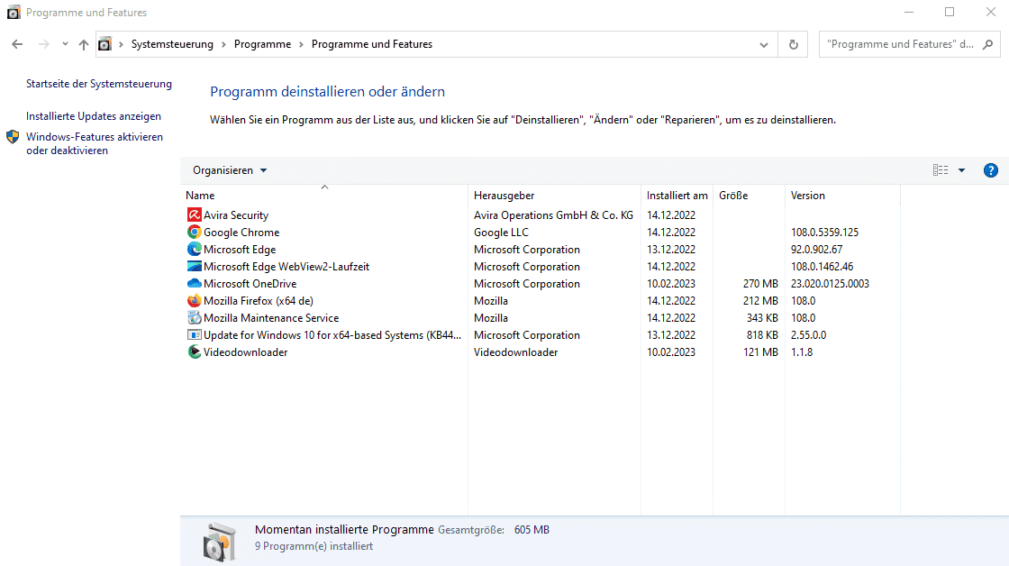Select the Avira Security application icon
This screenshot has height=566, width=1009.
[192, 215]
